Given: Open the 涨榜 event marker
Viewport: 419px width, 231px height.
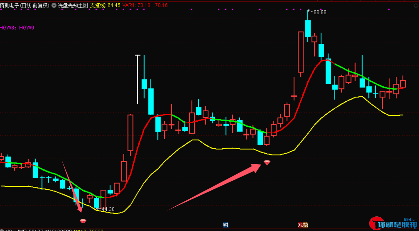Looking at the screenshot, I should coord(303,225).
